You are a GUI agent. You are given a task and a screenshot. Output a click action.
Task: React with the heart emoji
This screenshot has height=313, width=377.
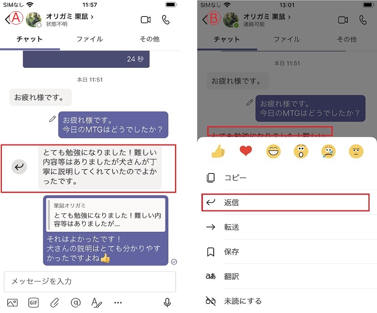tap(246, 151)
